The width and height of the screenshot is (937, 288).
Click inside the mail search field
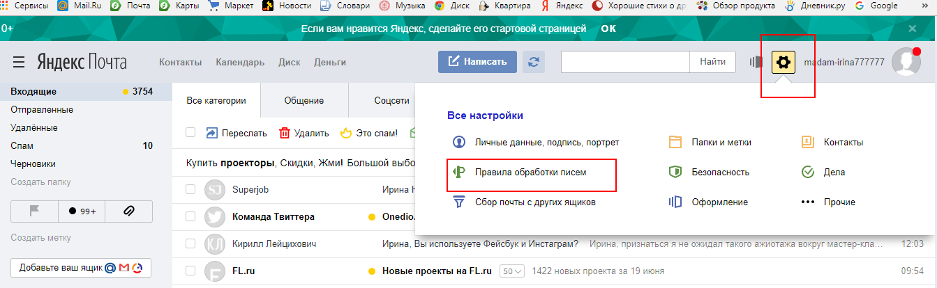pos(626,62)
